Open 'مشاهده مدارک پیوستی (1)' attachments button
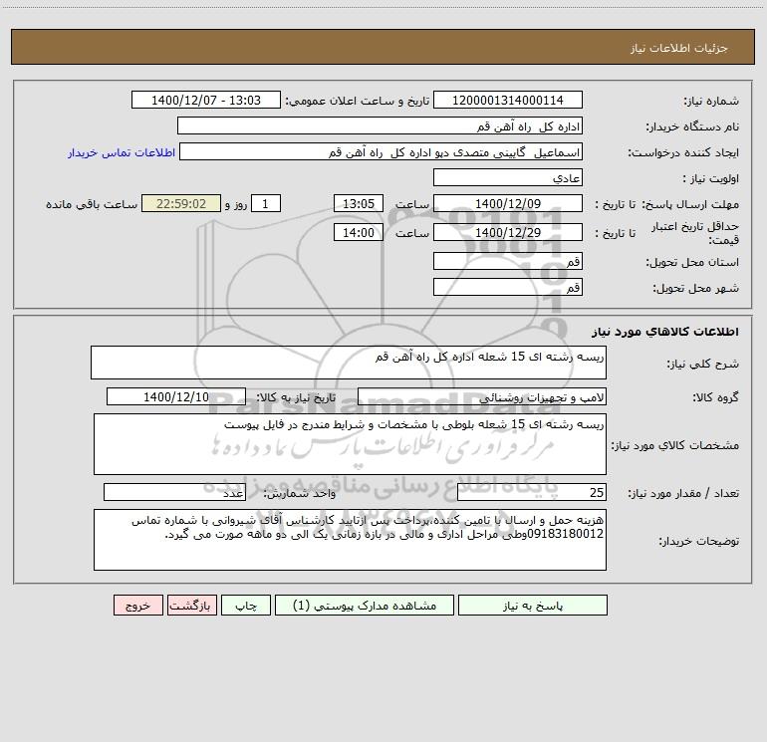 pyautogui.click(x=365, y=605)
